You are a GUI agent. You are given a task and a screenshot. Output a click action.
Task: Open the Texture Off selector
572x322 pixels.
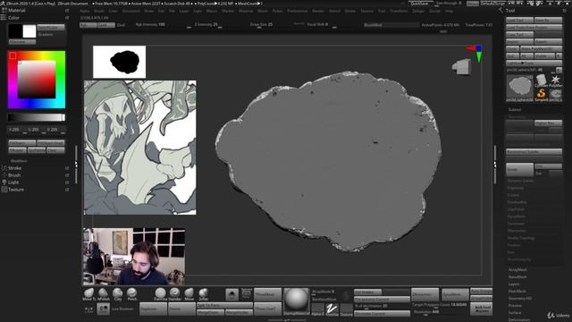[x=346, y=309]
